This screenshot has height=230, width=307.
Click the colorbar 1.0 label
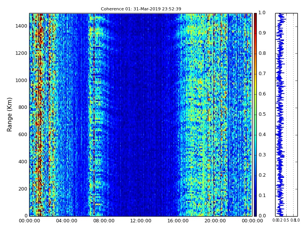pos(262,13)
